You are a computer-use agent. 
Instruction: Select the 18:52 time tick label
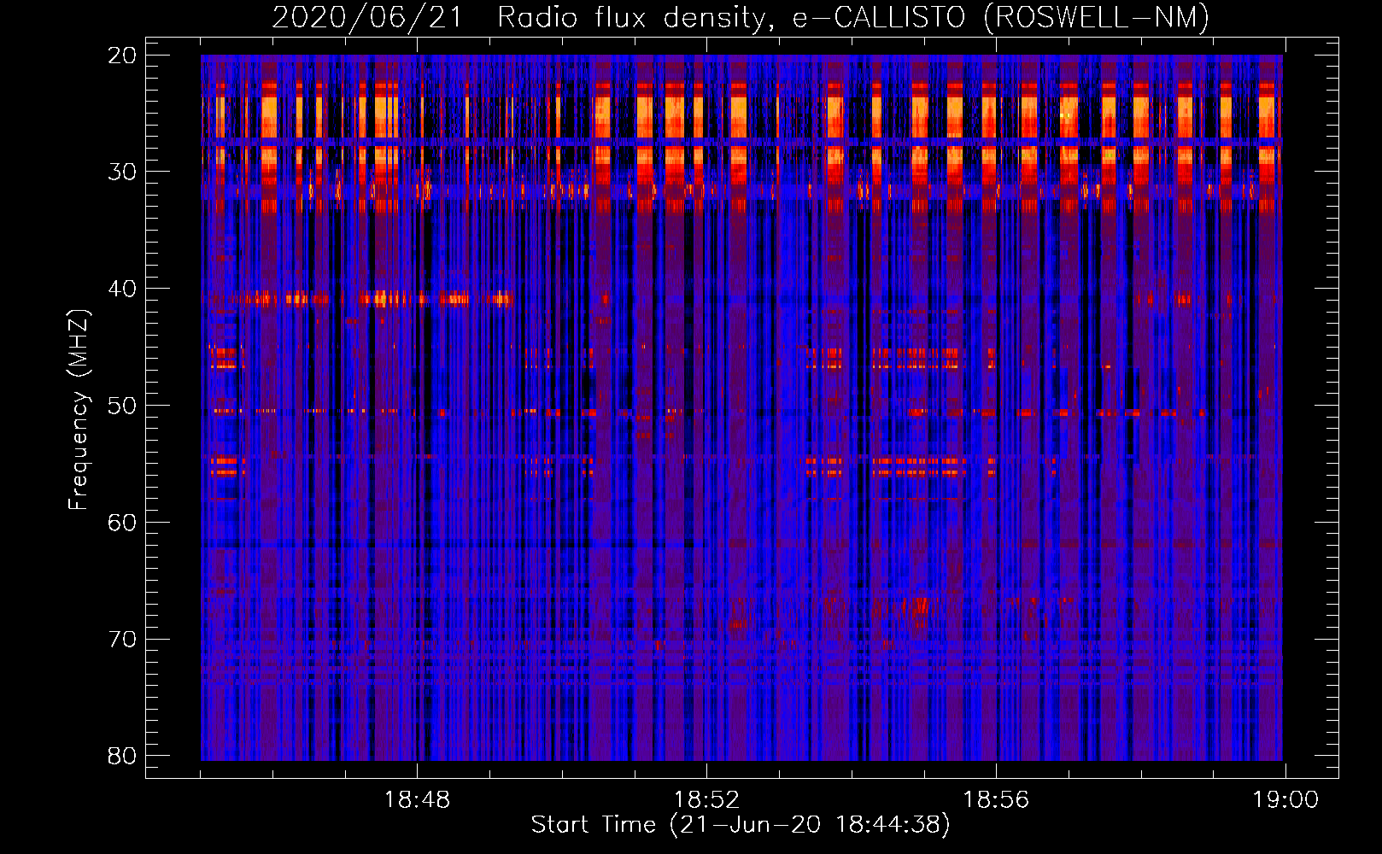pos(706,800)
